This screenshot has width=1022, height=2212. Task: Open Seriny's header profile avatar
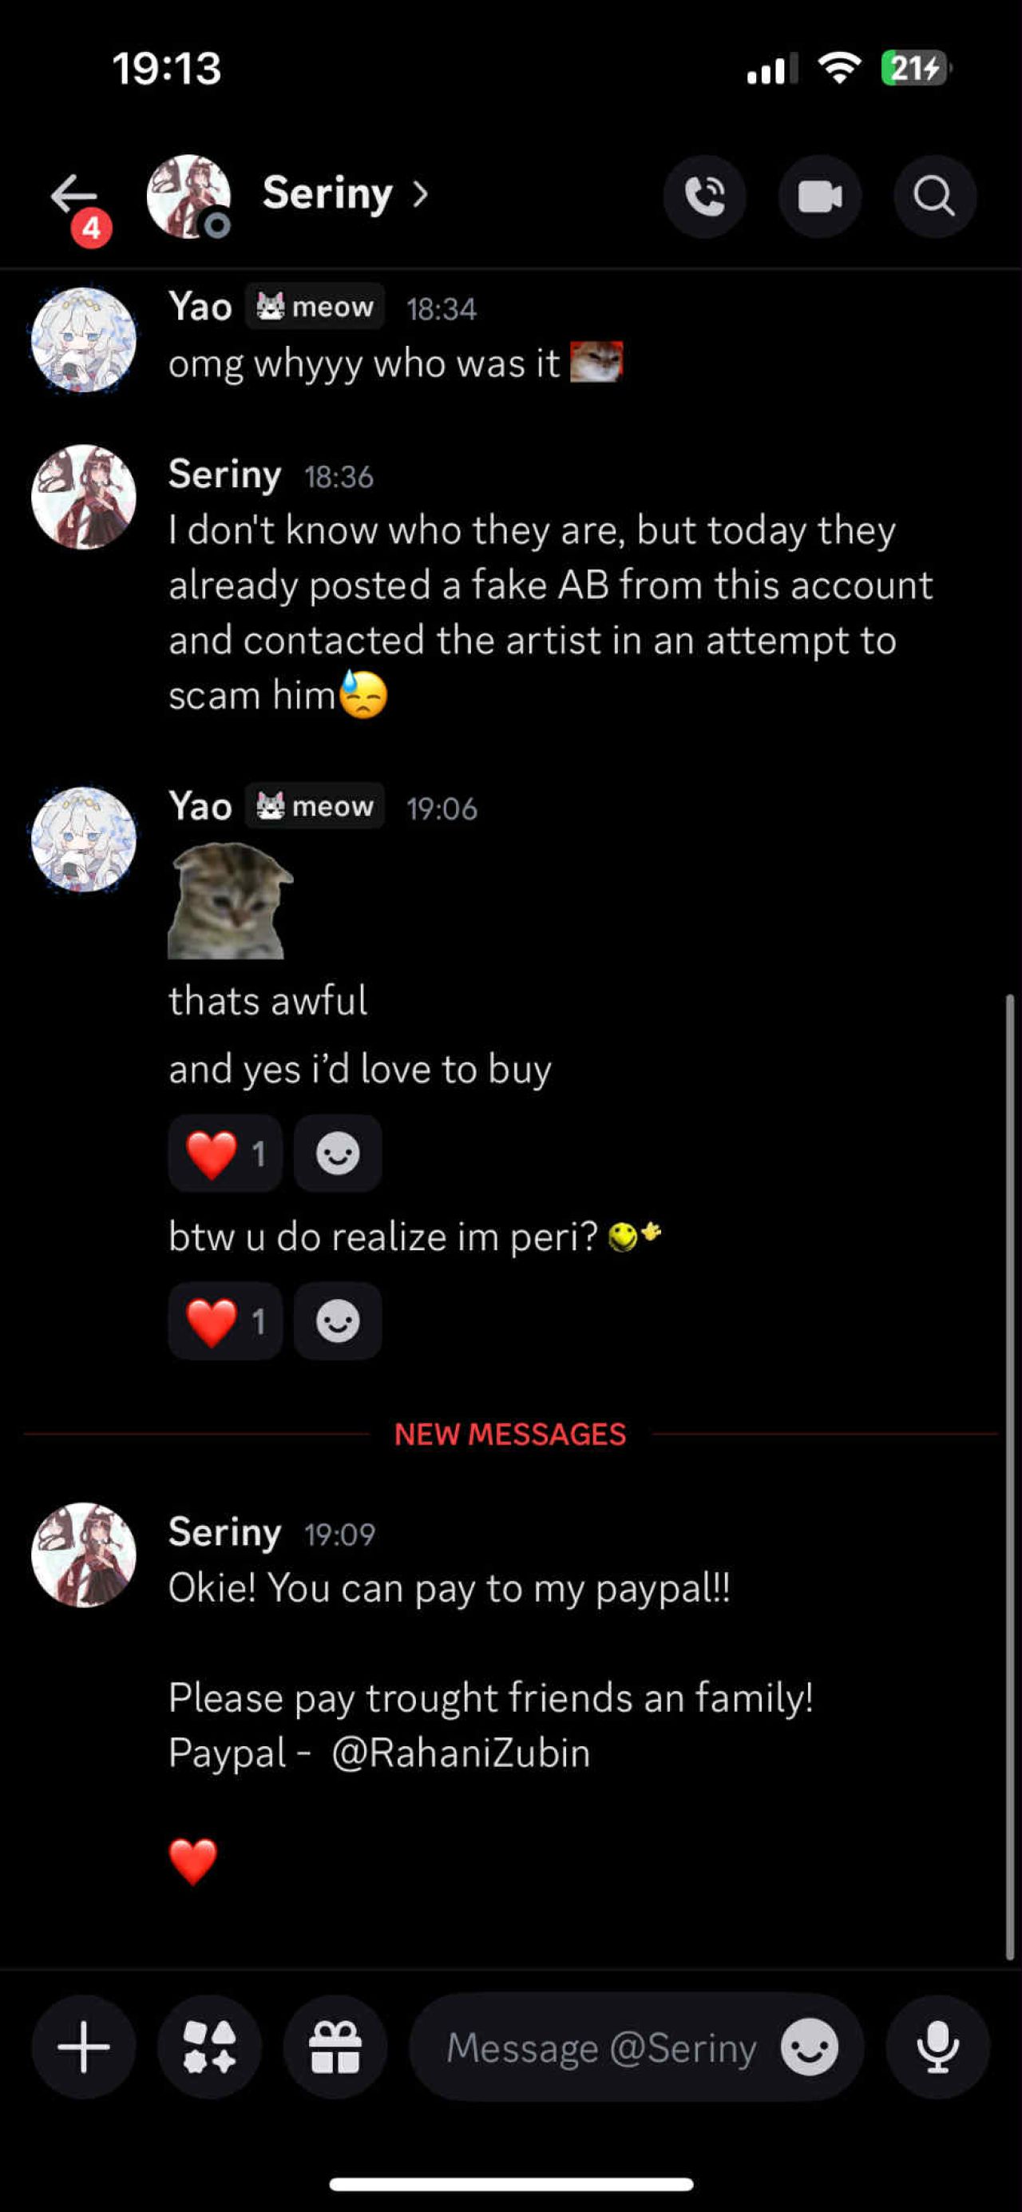tap(188, 197)
